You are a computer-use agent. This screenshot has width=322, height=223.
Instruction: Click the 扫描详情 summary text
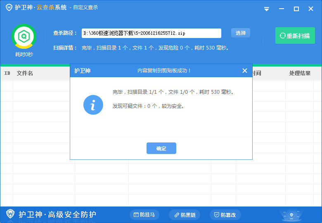click(x=155, y=48)
